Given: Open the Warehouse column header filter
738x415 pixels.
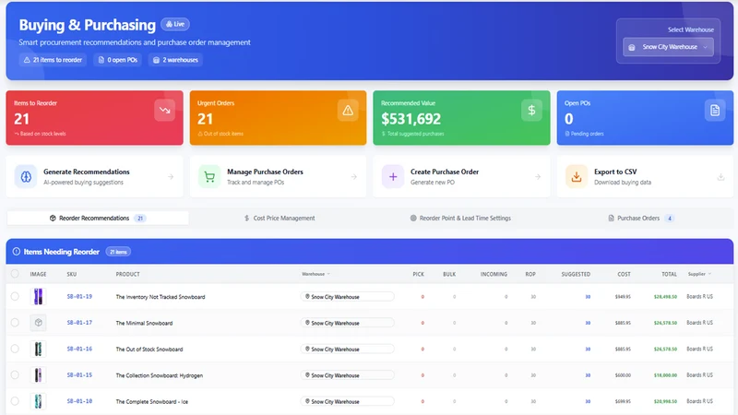Looking at the screenshot, I should (x=315, y=274).
